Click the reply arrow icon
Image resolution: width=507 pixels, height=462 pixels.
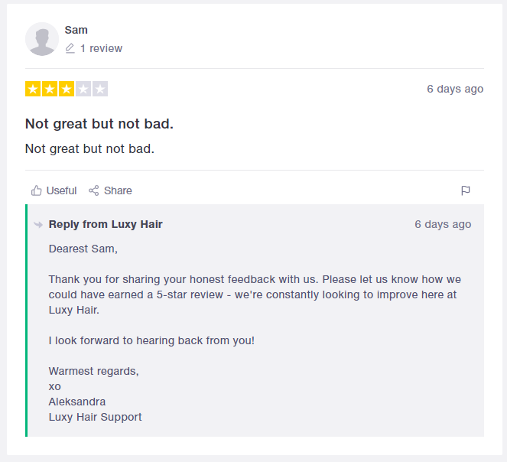[38, 225]
